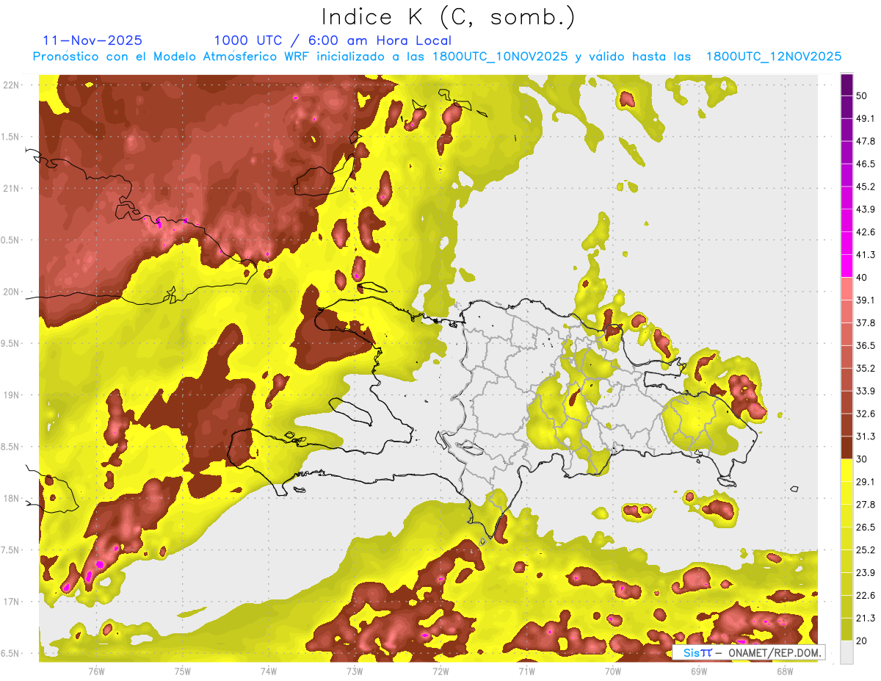Select the 21.3 colorbar value
This screenshot has width=881, height=681.
coord(866,619)
